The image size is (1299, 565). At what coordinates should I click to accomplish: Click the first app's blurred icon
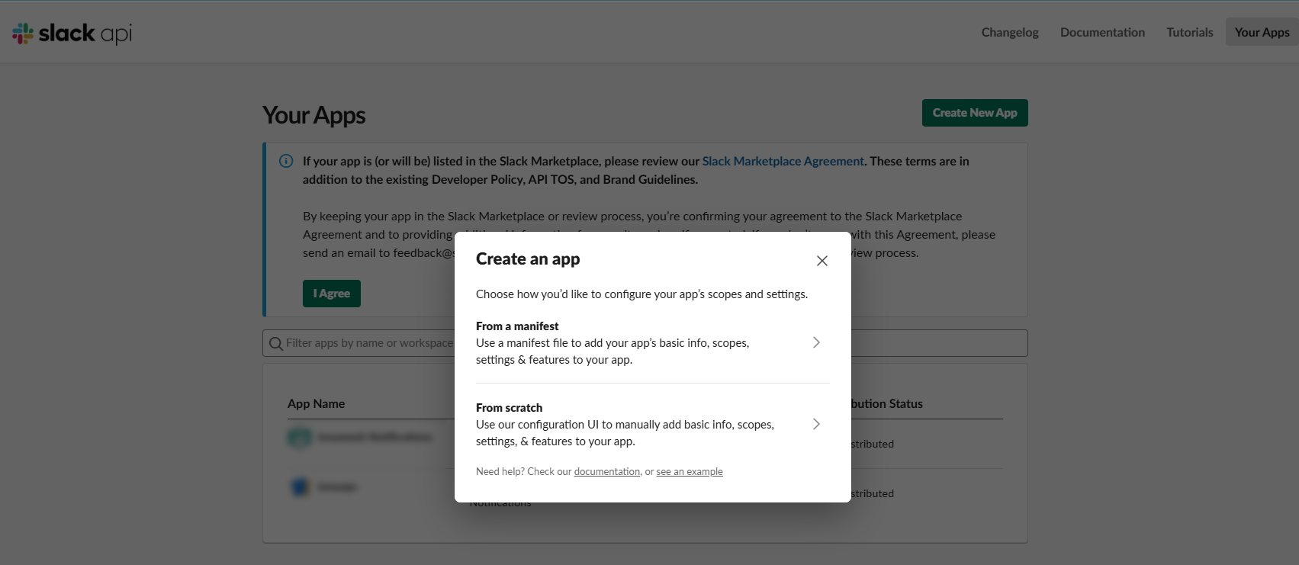pyautogui.click(x=299, y=437)
